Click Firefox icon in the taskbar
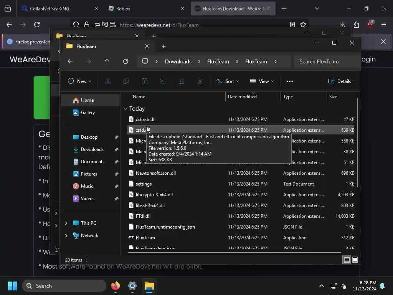393x295 pixels. 116,286
